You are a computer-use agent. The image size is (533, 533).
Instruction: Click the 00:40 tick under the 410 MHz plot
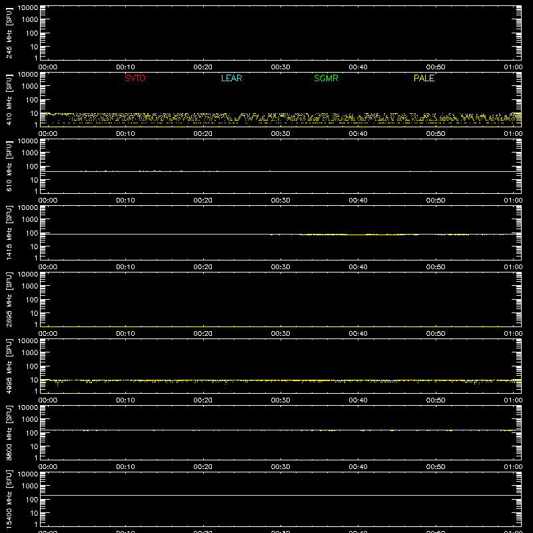point(358,134)
